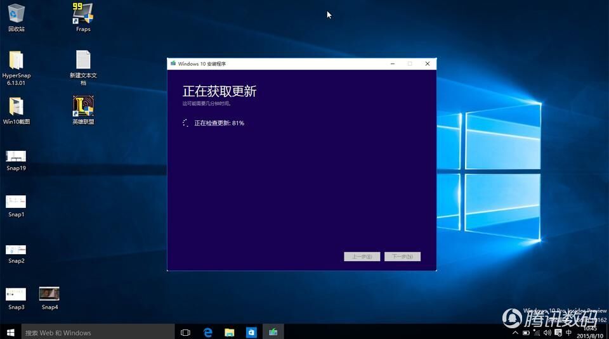Open the Recycle Bin desktop icon
Viewport: 609px width, 339px height.
click(x=16, y=14)
